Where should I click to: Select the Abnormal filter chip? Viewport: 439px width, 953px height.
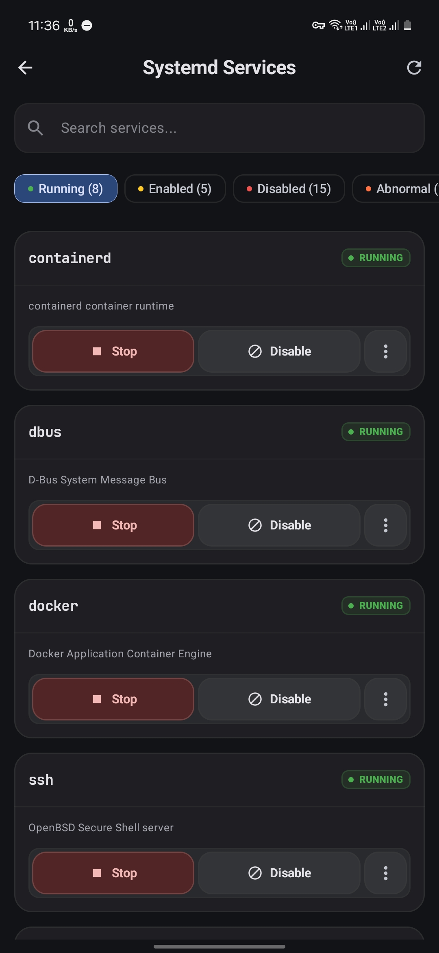(396, 189)
